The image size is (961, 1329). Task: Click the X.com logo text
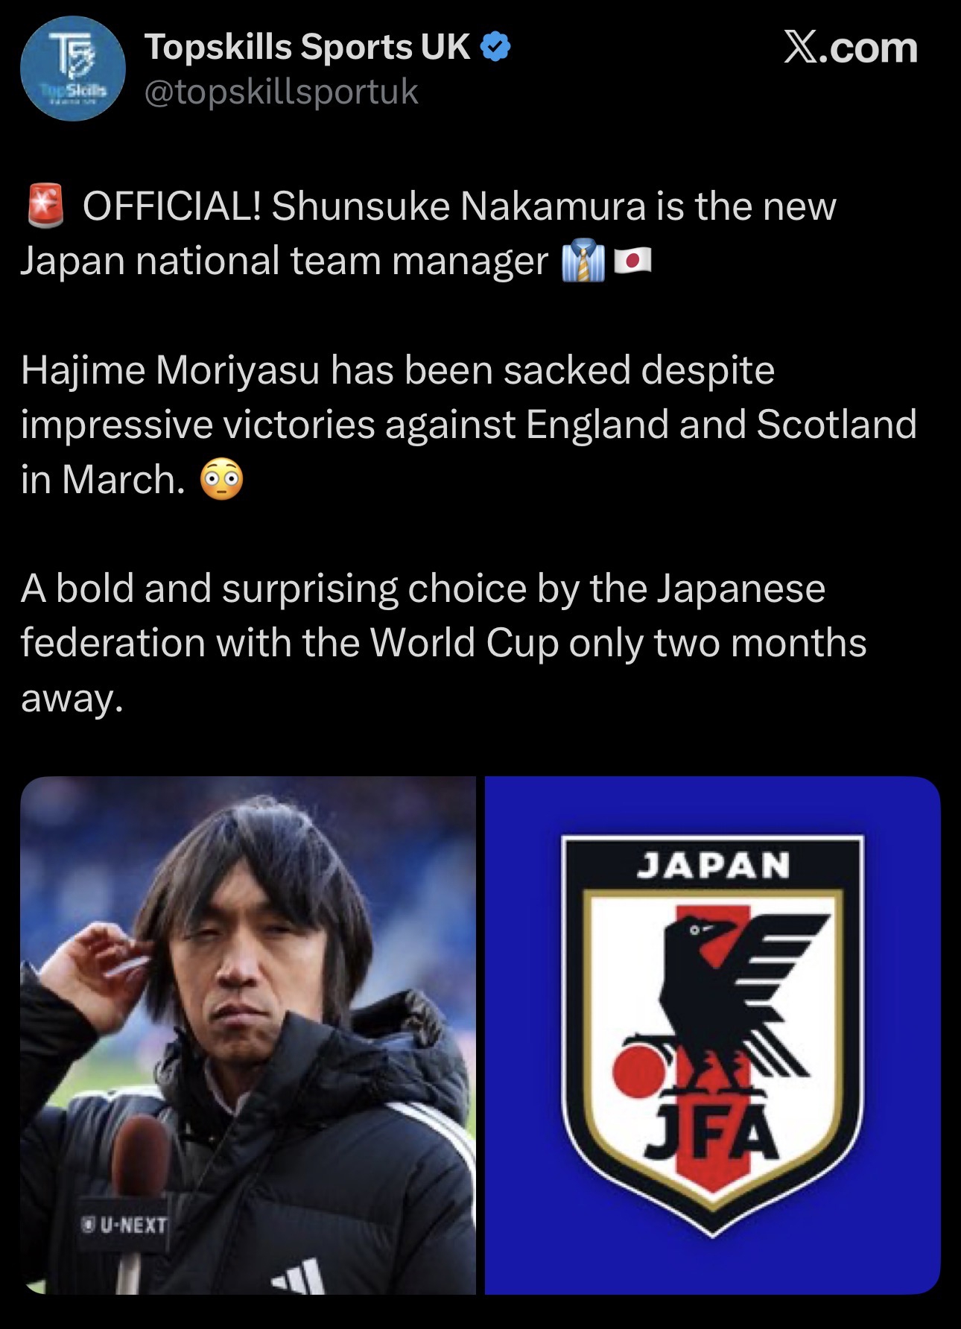point(851,48)
